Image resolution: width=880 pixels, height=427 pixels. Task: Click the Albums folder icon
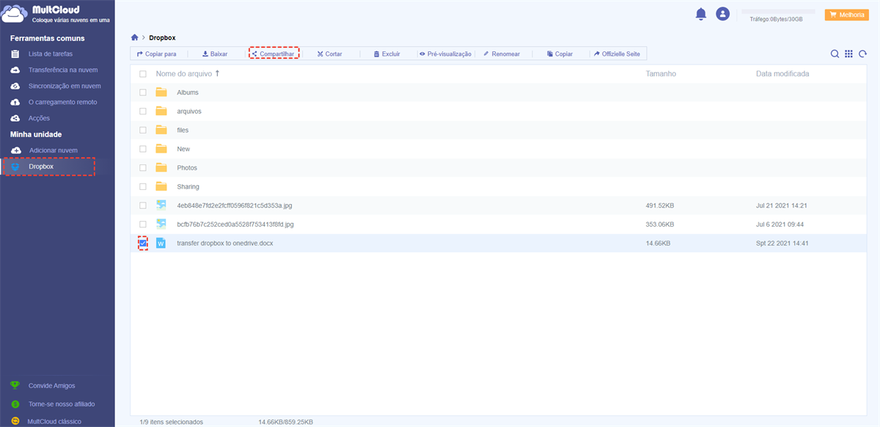[x=161, y=92]
